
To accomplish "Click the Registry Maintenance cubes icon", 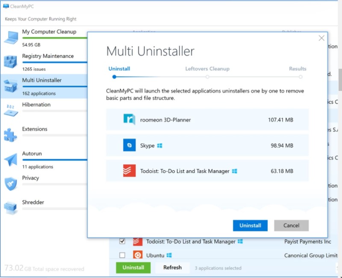I will [10, 62].
